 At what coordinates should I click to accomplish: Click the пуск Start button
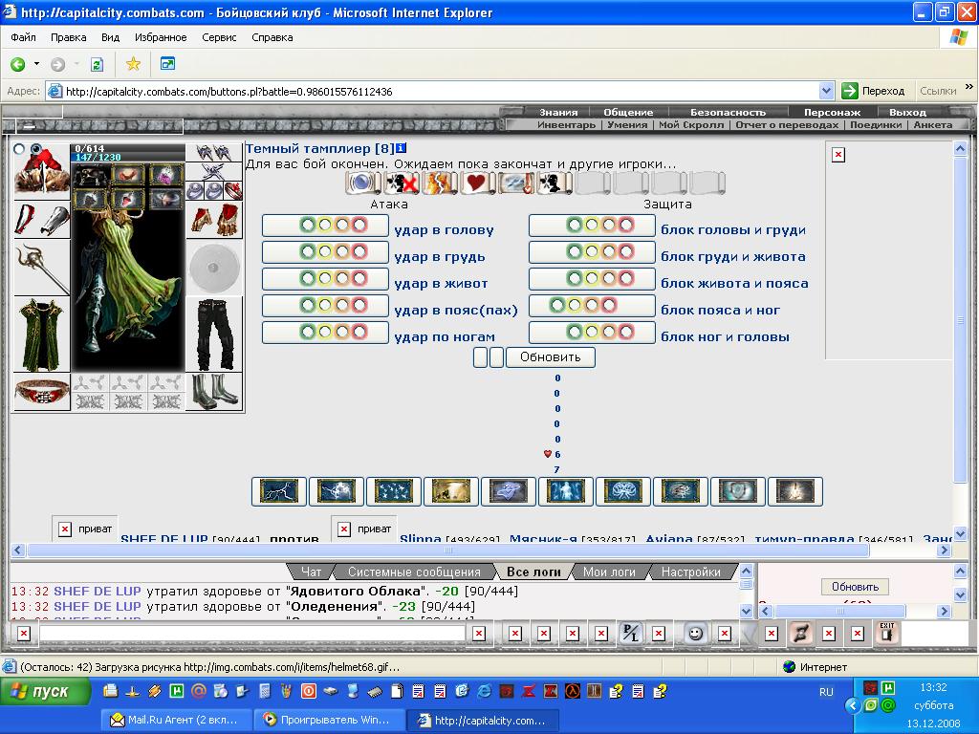tap(45, 692)
